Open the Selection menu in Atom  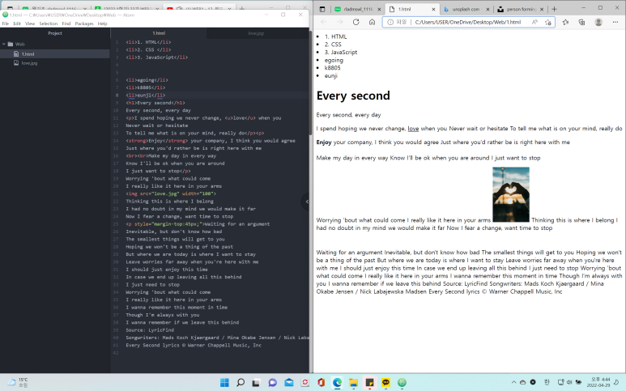[x=49, y=23]
